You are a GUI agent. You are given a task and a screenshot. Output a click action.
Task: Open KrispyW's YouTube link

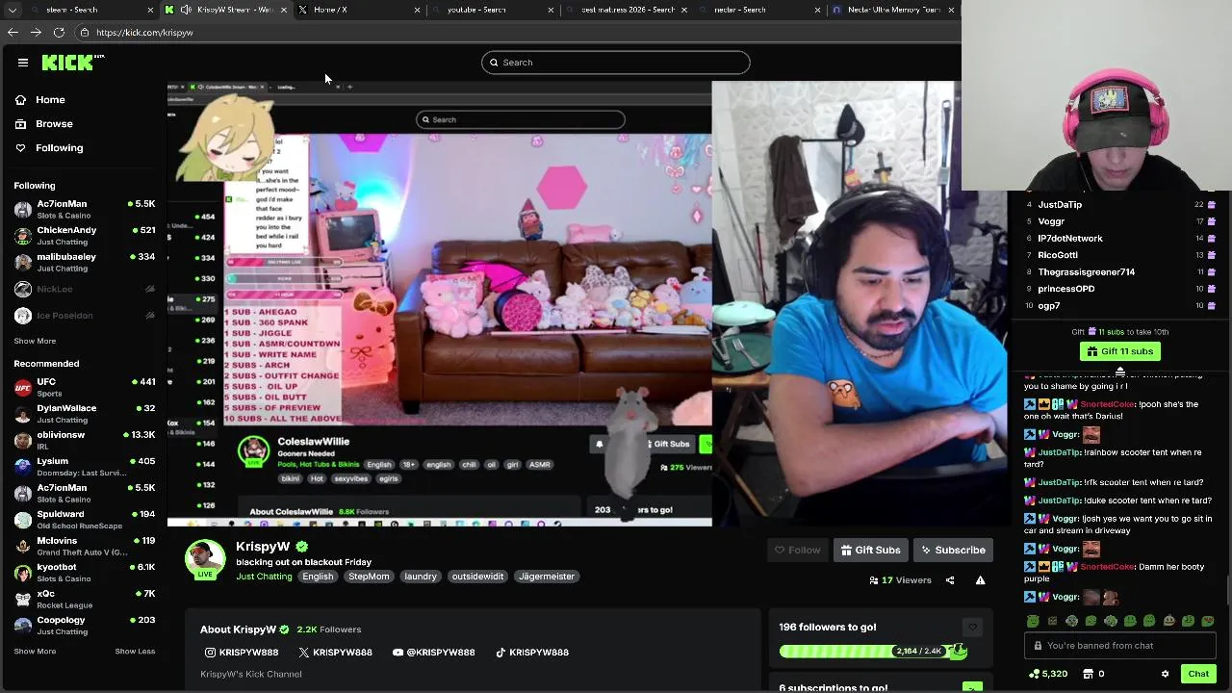pos(433,653)
